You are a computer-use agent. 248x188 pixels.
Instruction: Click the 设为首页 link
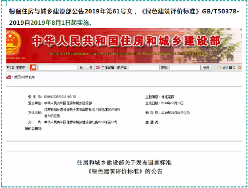pyautogui.click(x=229, y=68)
